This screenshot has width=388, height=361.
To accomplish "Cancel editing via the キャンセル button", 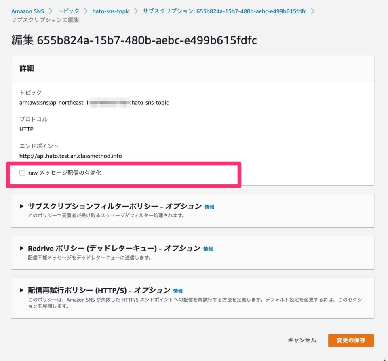I will point(302,340).
